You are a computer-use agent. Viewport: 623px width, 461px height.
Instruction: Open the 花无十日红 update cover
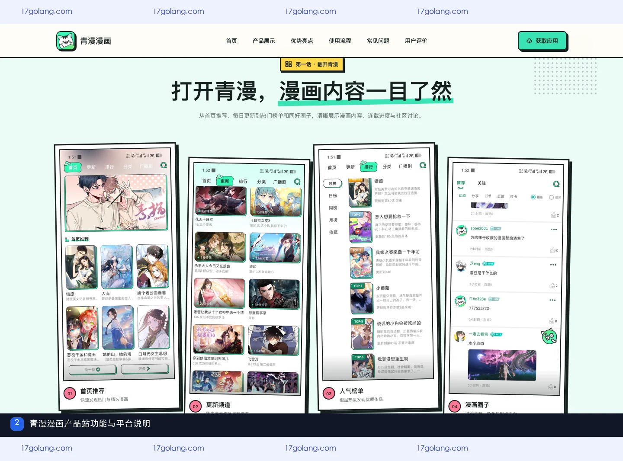click(221, 201)
